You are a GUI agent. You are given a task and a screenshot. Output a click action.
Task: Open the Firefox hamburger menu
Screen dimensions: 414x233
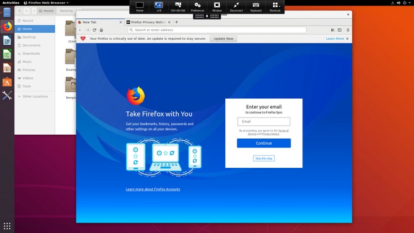[348, 30]
